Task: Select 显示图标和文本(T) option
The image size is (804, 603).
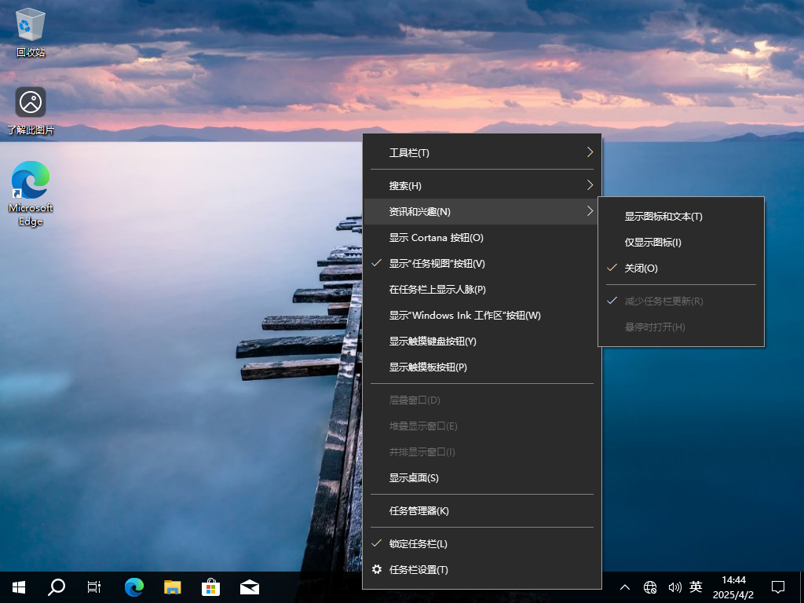Action: pos(681,217)
